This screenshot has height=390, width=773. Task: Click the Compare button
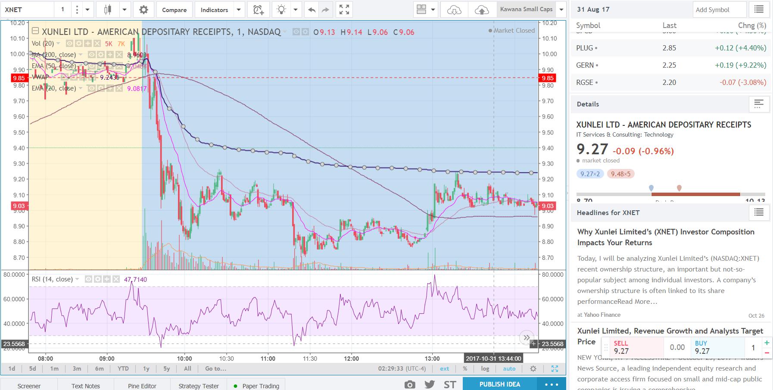pyautogui.click(x=174, y=9)
